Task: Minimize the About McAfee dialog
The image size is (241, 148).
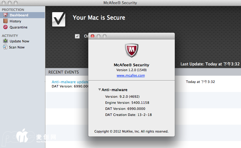Action: [99, 36]
